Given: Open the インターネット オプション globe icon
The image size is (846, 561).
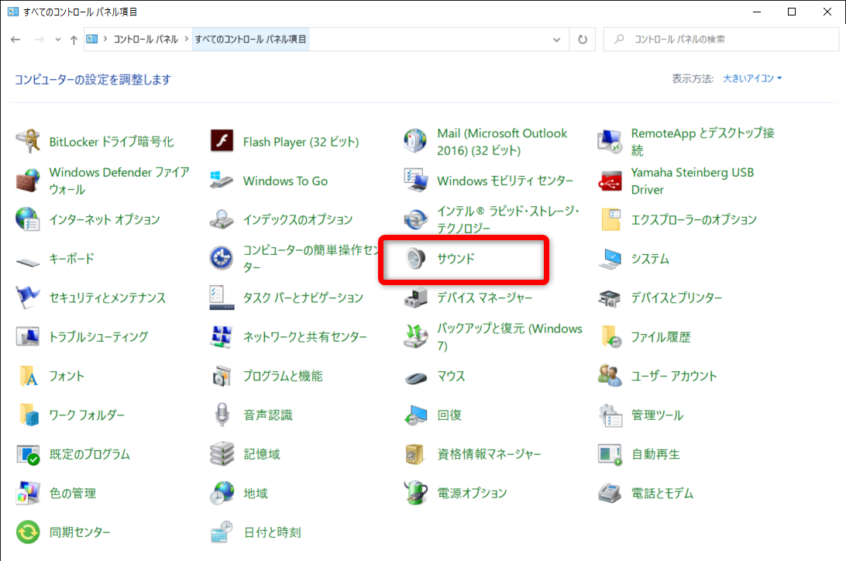Looking at the screenshot, I should click(28, 219).
